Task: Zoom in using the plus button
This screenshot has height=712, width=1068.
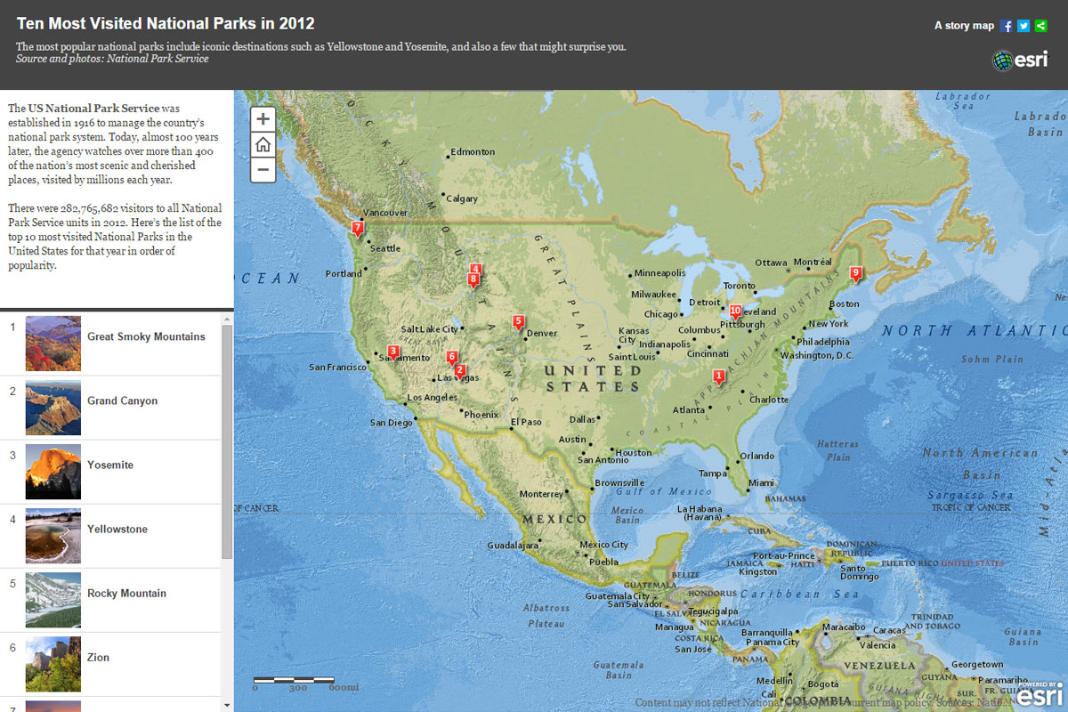Action: click(263, 119)
